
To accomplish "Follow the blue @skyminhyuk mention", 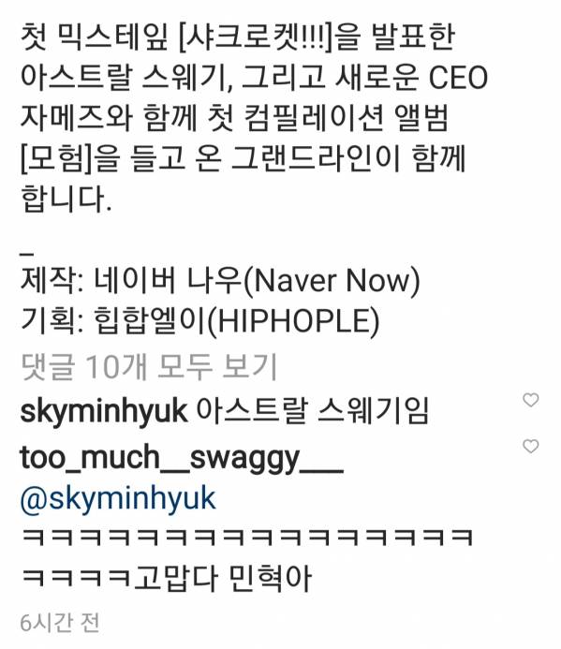I will tap(118, 499).
